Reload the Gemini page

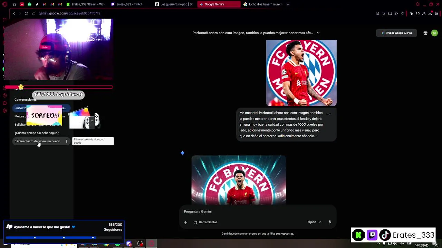tap(26, 13)
